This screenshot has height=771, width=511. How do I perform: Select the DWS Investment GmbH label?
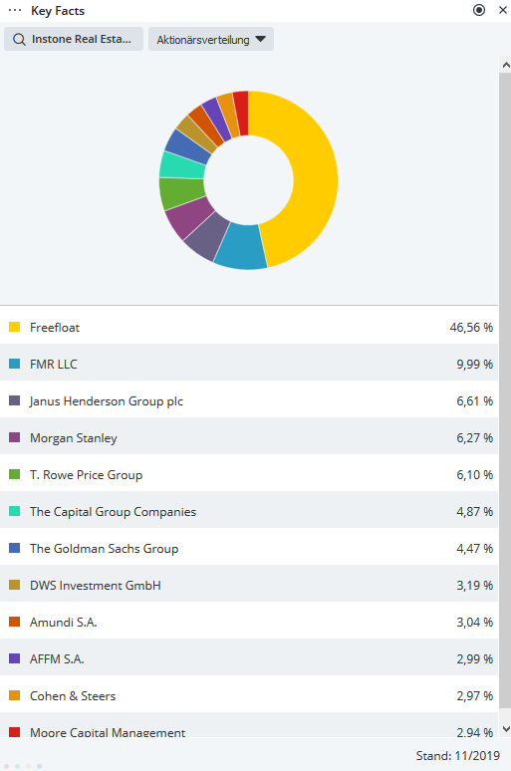[x=96, y=586]
